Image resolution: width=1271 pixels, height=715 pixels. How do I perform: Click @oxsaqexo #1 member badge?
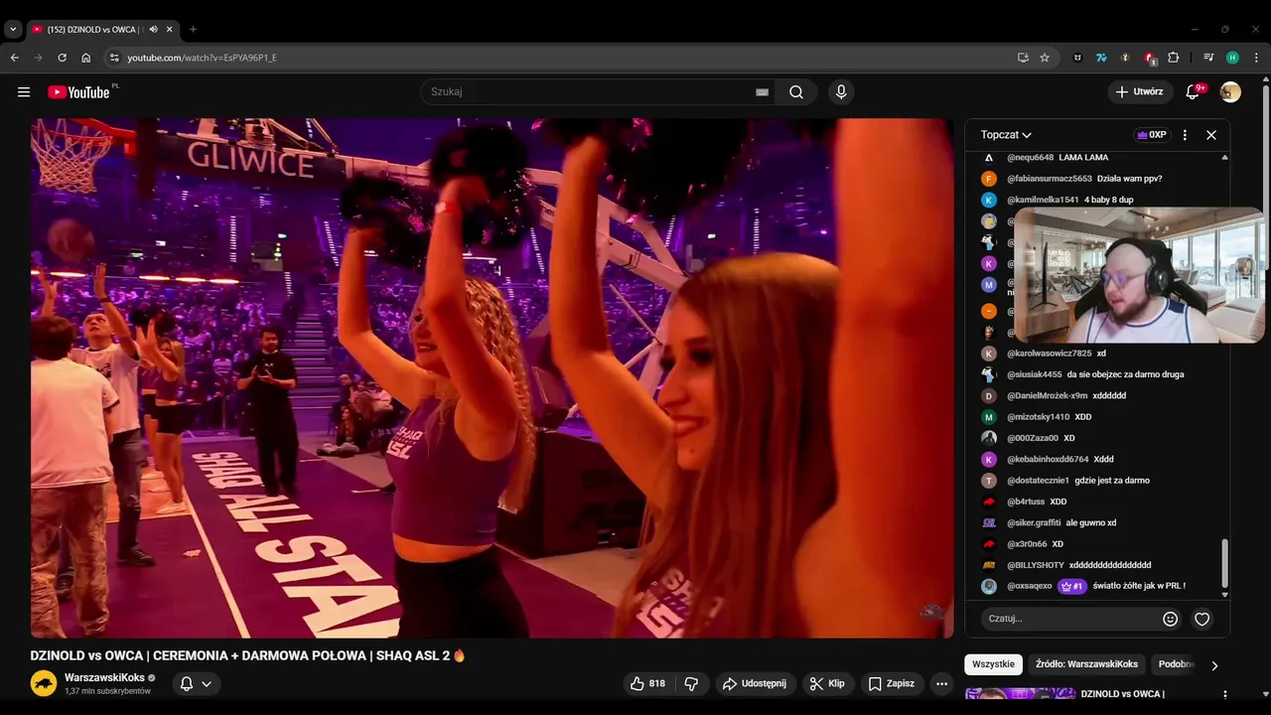(1072, 586)
